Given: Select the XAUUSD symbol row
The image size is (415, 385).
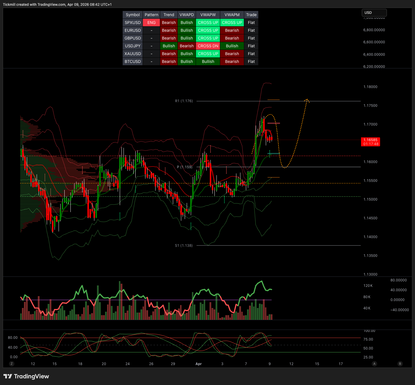Looking at the screenshot, I should 132,54.
